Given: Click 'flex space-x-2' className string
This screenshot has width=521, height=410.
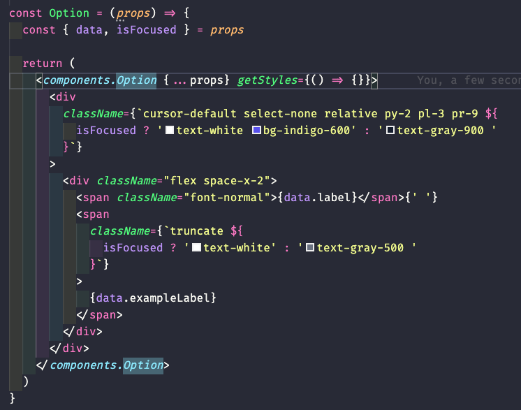Looking at the screenshot, I should [x=217, y=181].
